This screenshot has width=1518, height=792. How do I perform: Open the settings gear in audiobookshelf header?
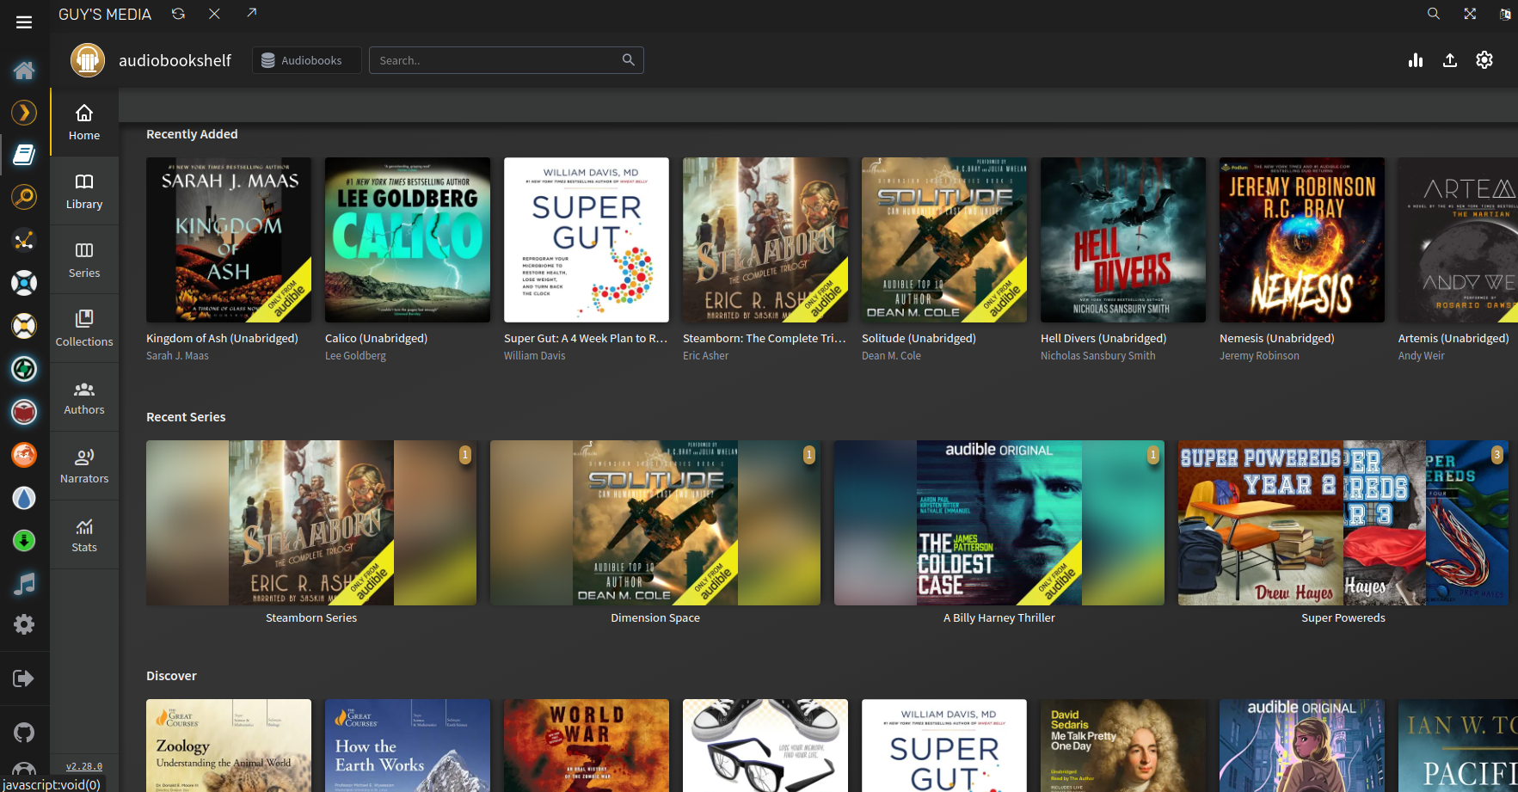pos(1484,60)
